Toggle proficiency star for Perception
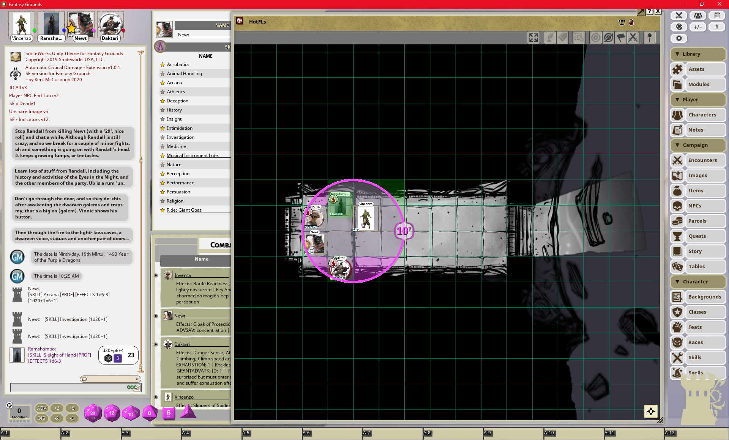The height and width of the screenshot is (440, 729). pos(163,174)
